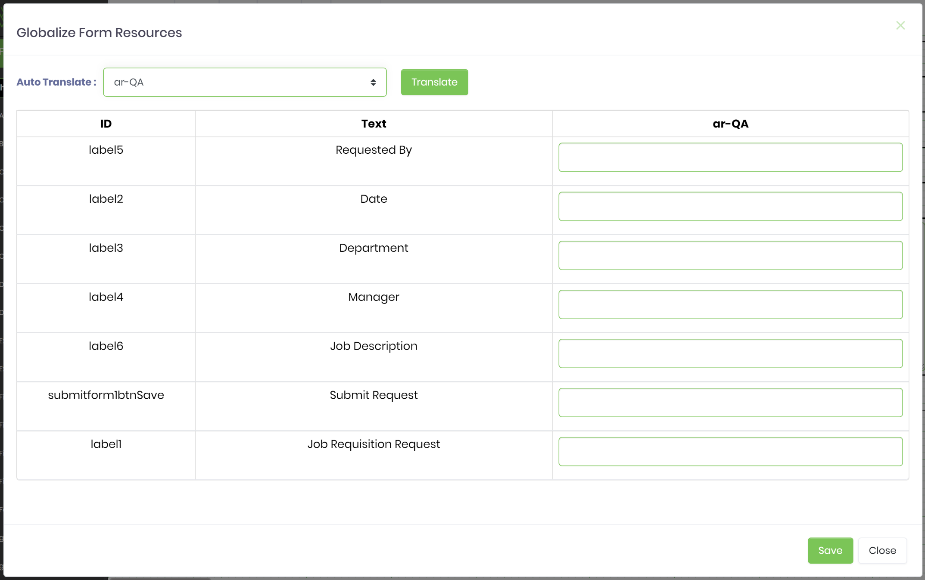925x580 pixels.
Task: Click the Globalize Form Resources title
Action: tap(99, 32)
